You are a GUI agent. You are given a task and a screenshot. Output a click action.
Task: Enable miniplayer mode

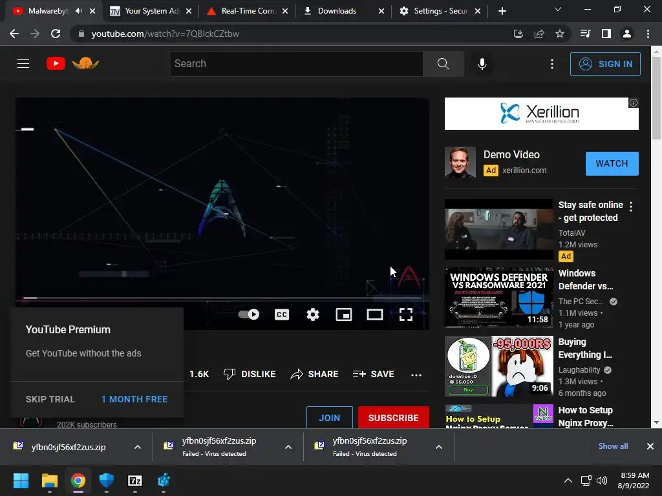(344, 315)
